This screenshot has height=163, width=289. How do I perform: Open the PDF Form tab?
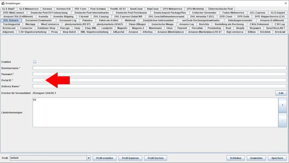80,9
